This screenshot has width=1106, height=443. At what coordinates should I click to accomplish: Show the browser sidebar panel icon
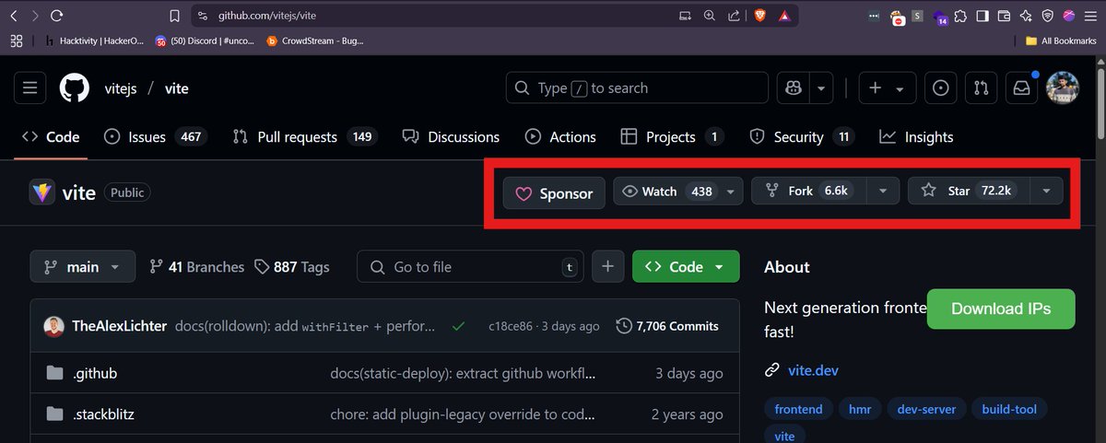[982, 16]
